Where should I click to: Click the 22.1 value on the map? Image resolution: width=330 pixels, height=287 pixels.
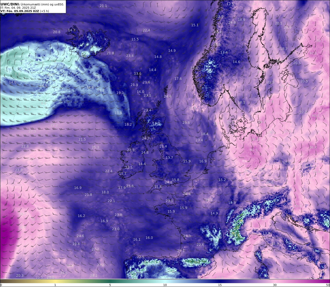[x=111, y=201]
